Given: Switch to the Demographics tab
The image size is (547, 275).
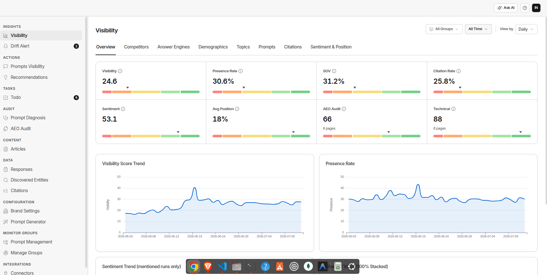Looking at the screenshot, I should click(213, 47).
